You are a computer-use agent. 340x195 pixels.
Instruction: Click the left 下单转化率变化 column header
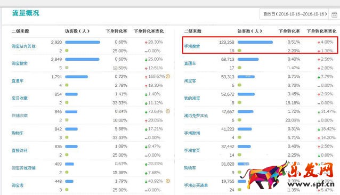pos(149,31)
